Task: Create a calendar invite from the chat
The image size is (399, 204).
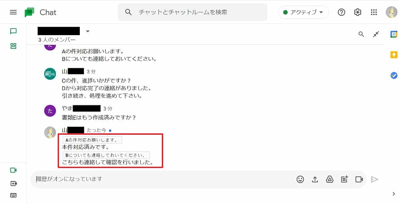Action: 344,179
